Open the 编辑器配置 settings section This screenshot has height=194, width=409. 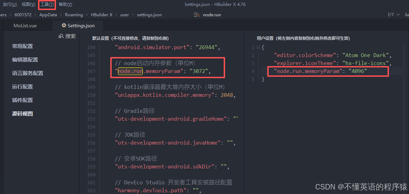point(25,60)
